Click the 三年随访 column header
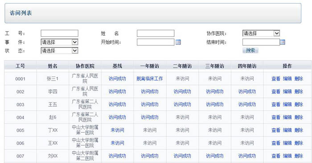 pos(215,66)
